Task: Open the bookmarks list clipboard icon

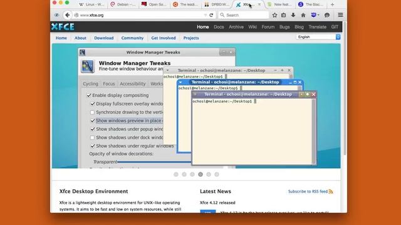Action: point(284,15)
